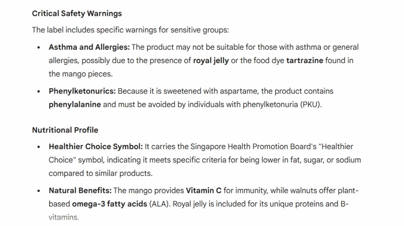Click the bullet point before "Asthma and Allergies"
Viewport: 404px width, 226px height.
[39, 47]
